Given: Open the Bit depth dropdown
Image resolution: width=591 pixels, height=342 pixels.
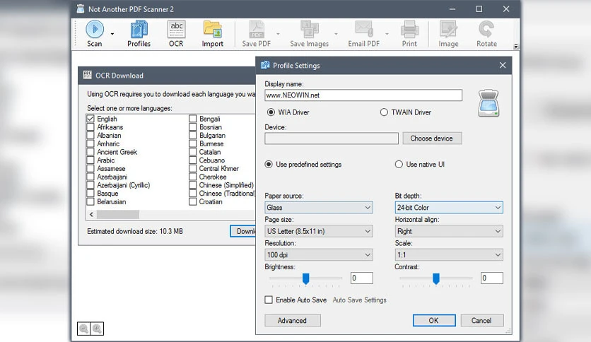Looking at the screenshot, I should (x=449, y=208).
